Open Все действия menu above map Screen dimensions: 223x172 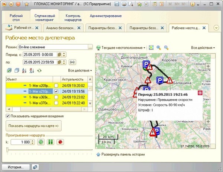[203, 48]
